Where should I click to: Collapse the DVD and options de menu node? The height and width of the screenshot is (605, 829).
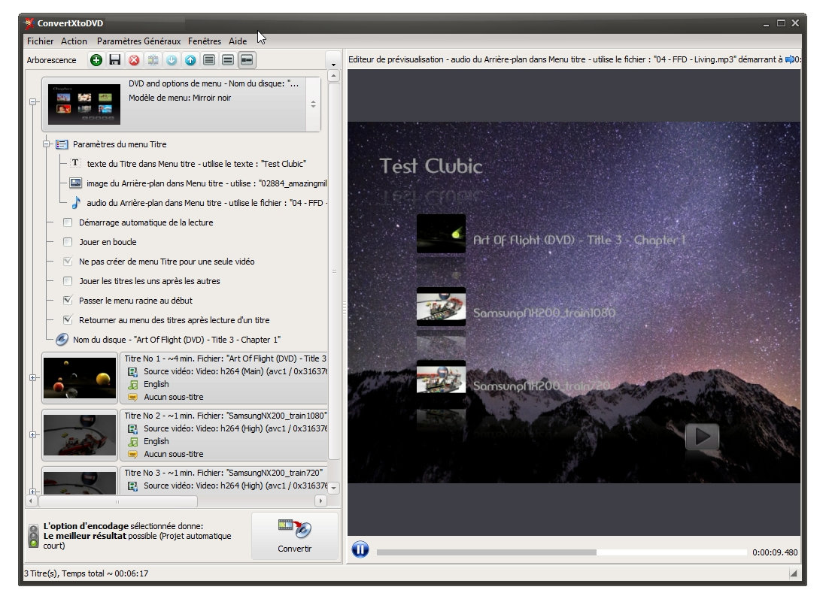click(x=32, y=101)
